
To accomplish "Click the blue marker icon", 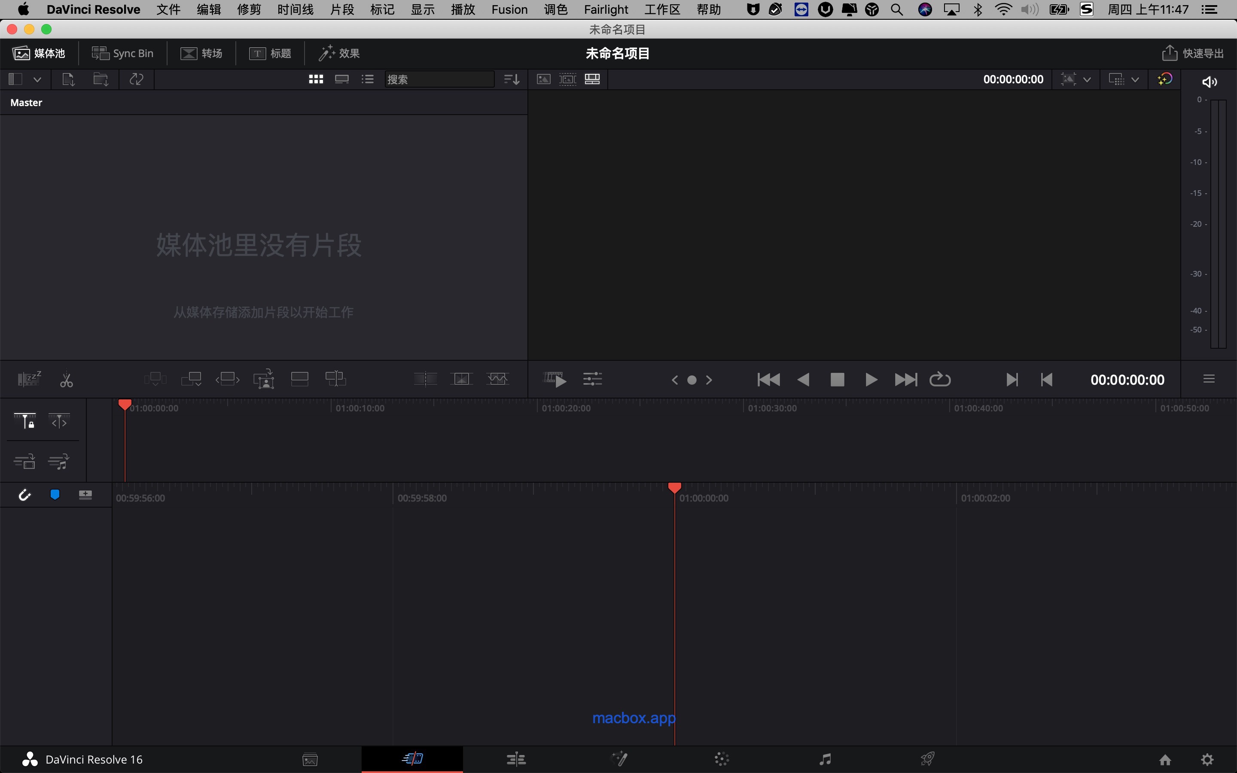I will (55, 494).
